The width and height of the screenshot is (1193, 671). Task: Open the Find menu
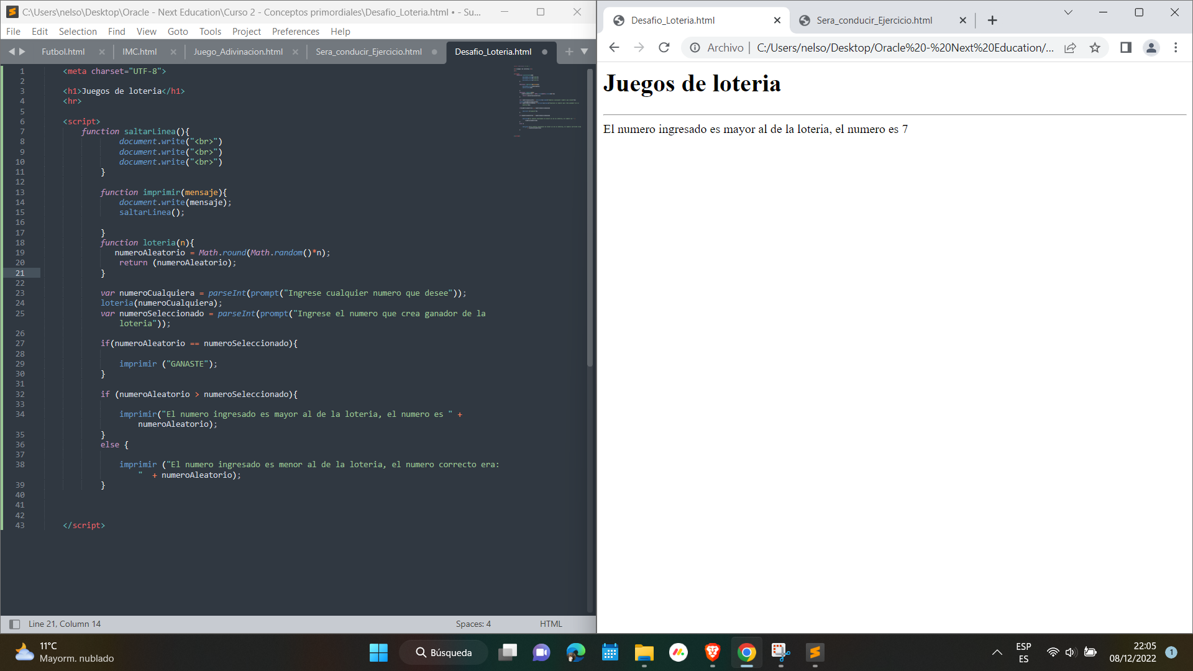point(116,31)
